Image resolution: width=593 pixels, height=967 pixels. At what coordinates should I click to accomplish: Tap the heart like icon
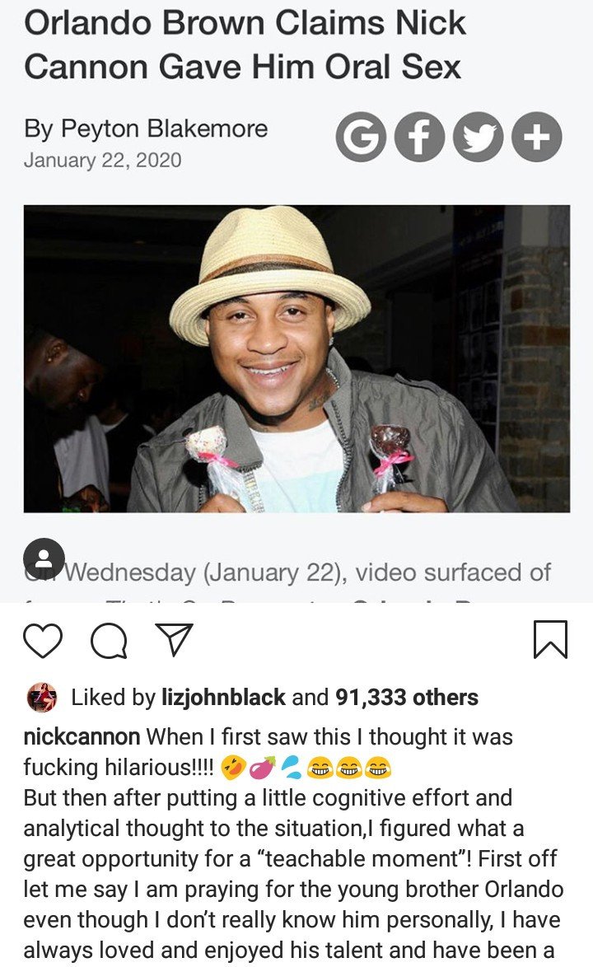(x=43, y=641)
